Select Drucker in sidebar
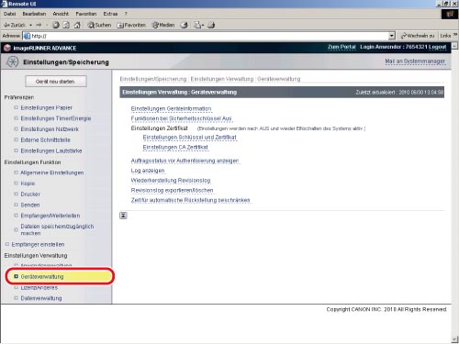This screenshot has width=459, height=344. 30,194
